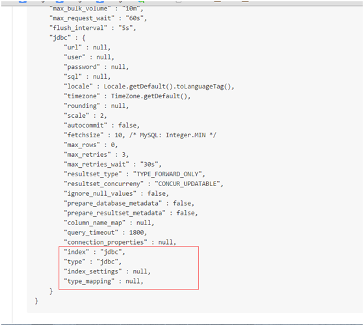Image resolution: width=364 pixels, height=326 pixels.
Task: Click the "max_bulk_volume" line in code
Action: (x=96, y=8)
